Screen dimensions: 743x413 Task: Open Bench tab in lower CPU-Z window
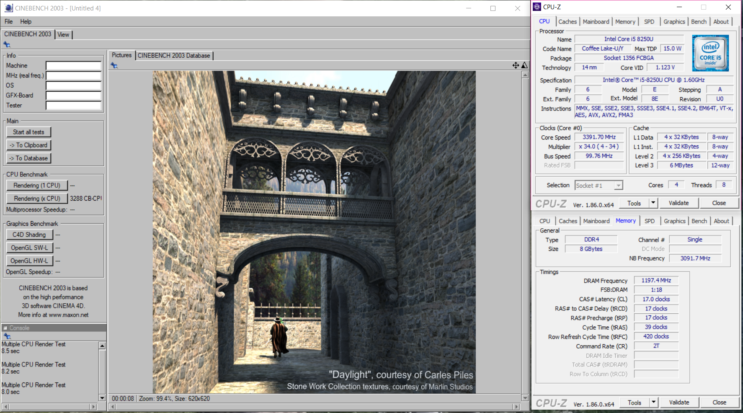[x=699, y=221]
